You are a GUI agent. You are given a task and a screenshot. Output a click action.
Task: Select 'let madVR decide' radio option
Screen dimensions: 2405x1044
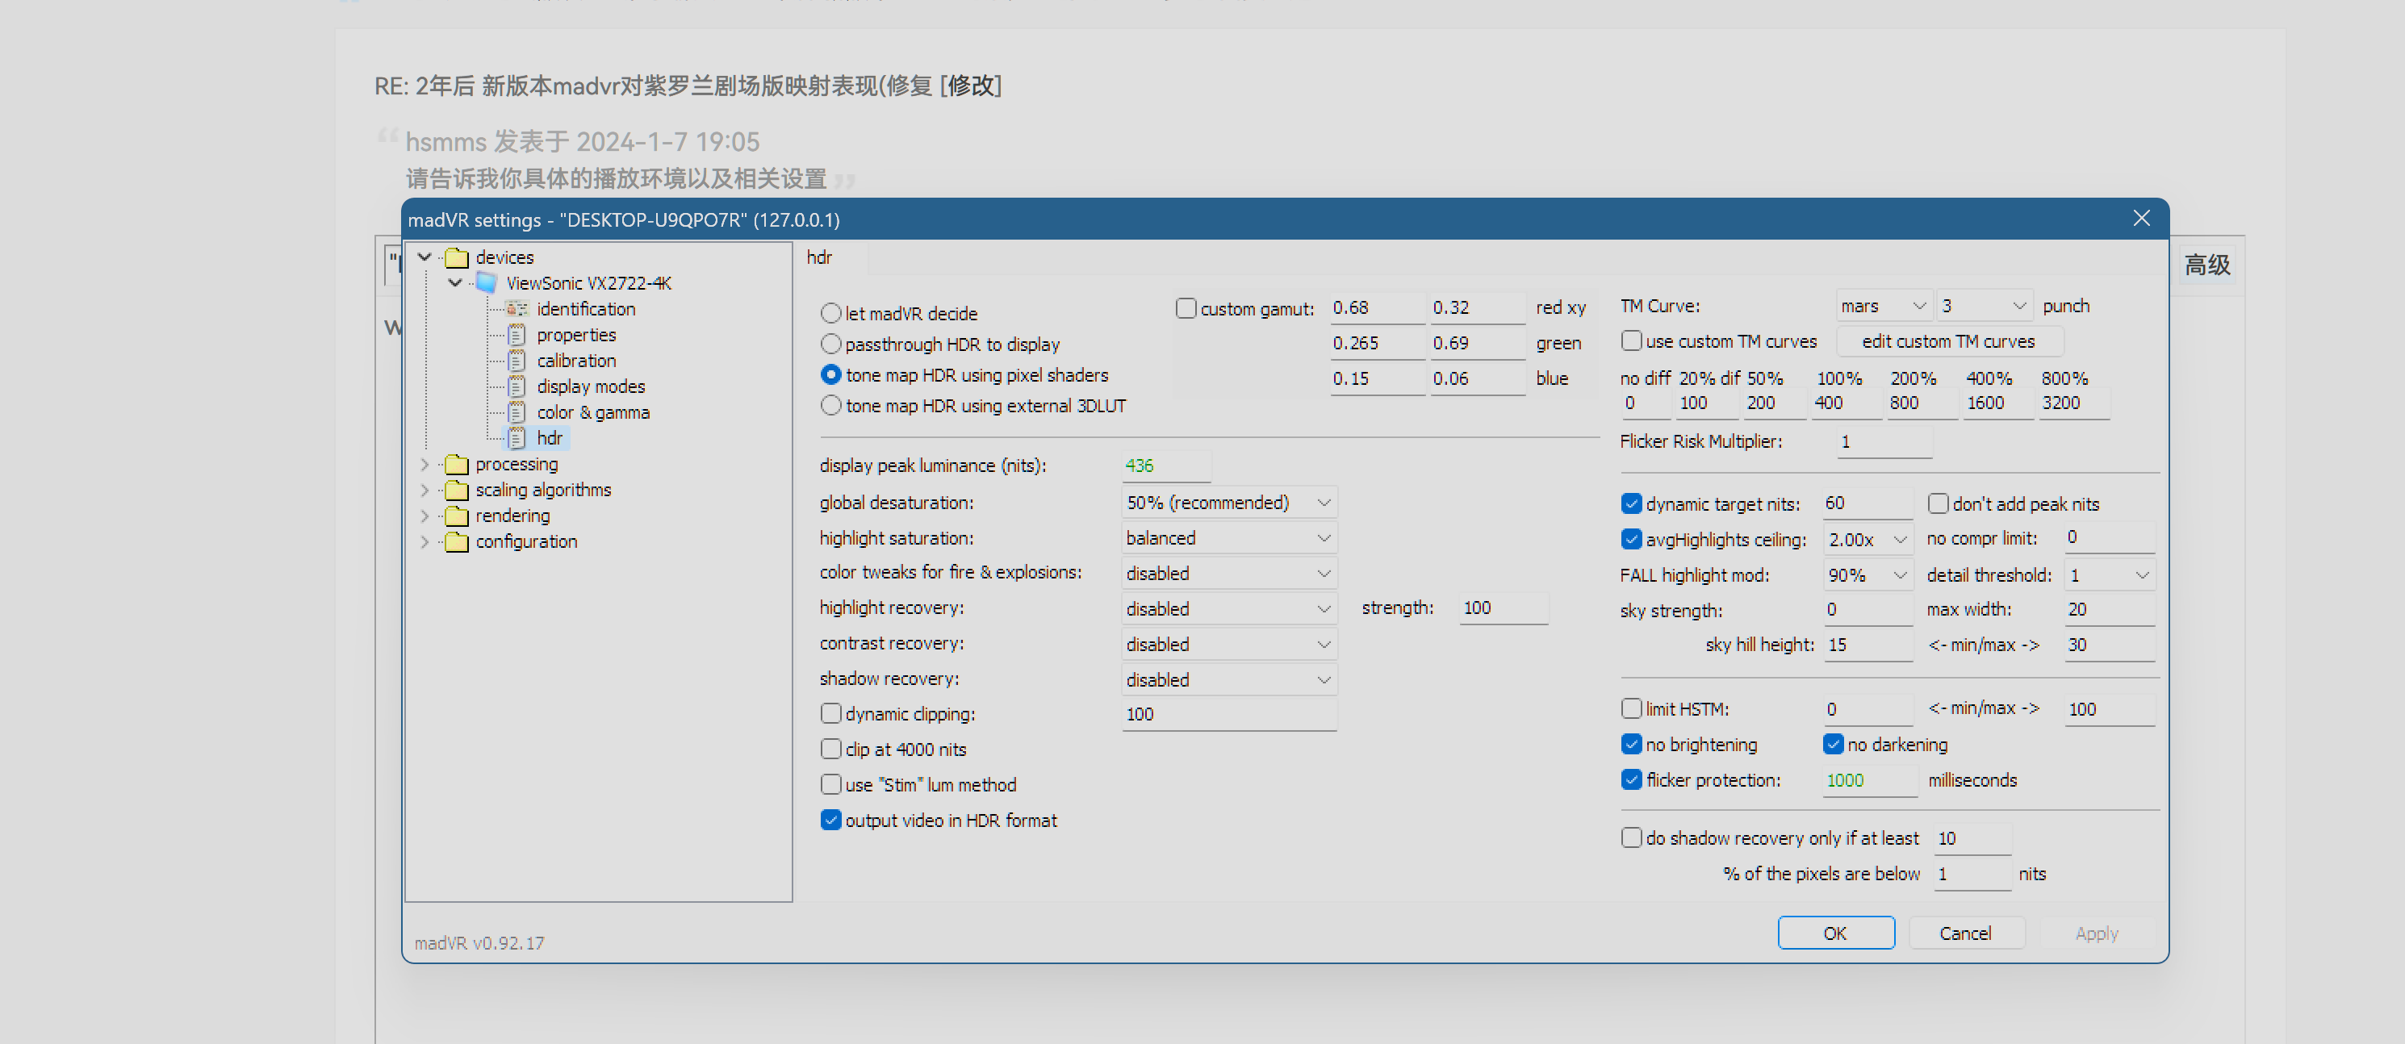click(x=831, y=314)
